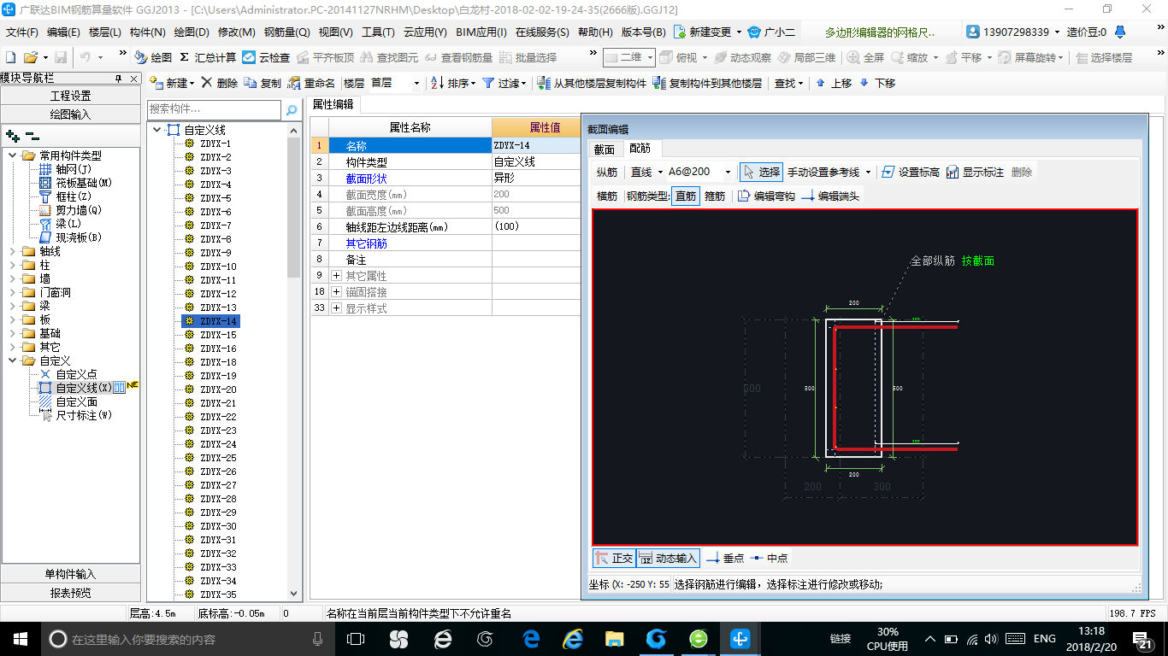Viewport: 1168px width, 656px height.
Task: Click 单构件输入 button
Action: pos(71,574)
